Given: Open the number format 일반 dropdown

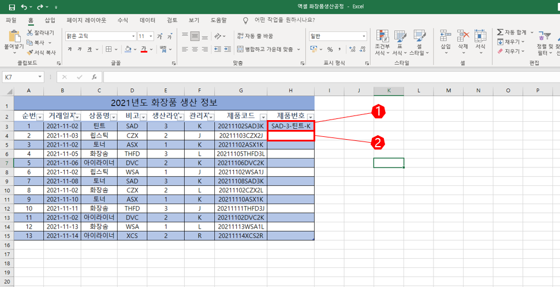Looking at the screenshot, I should pos(364,36).
